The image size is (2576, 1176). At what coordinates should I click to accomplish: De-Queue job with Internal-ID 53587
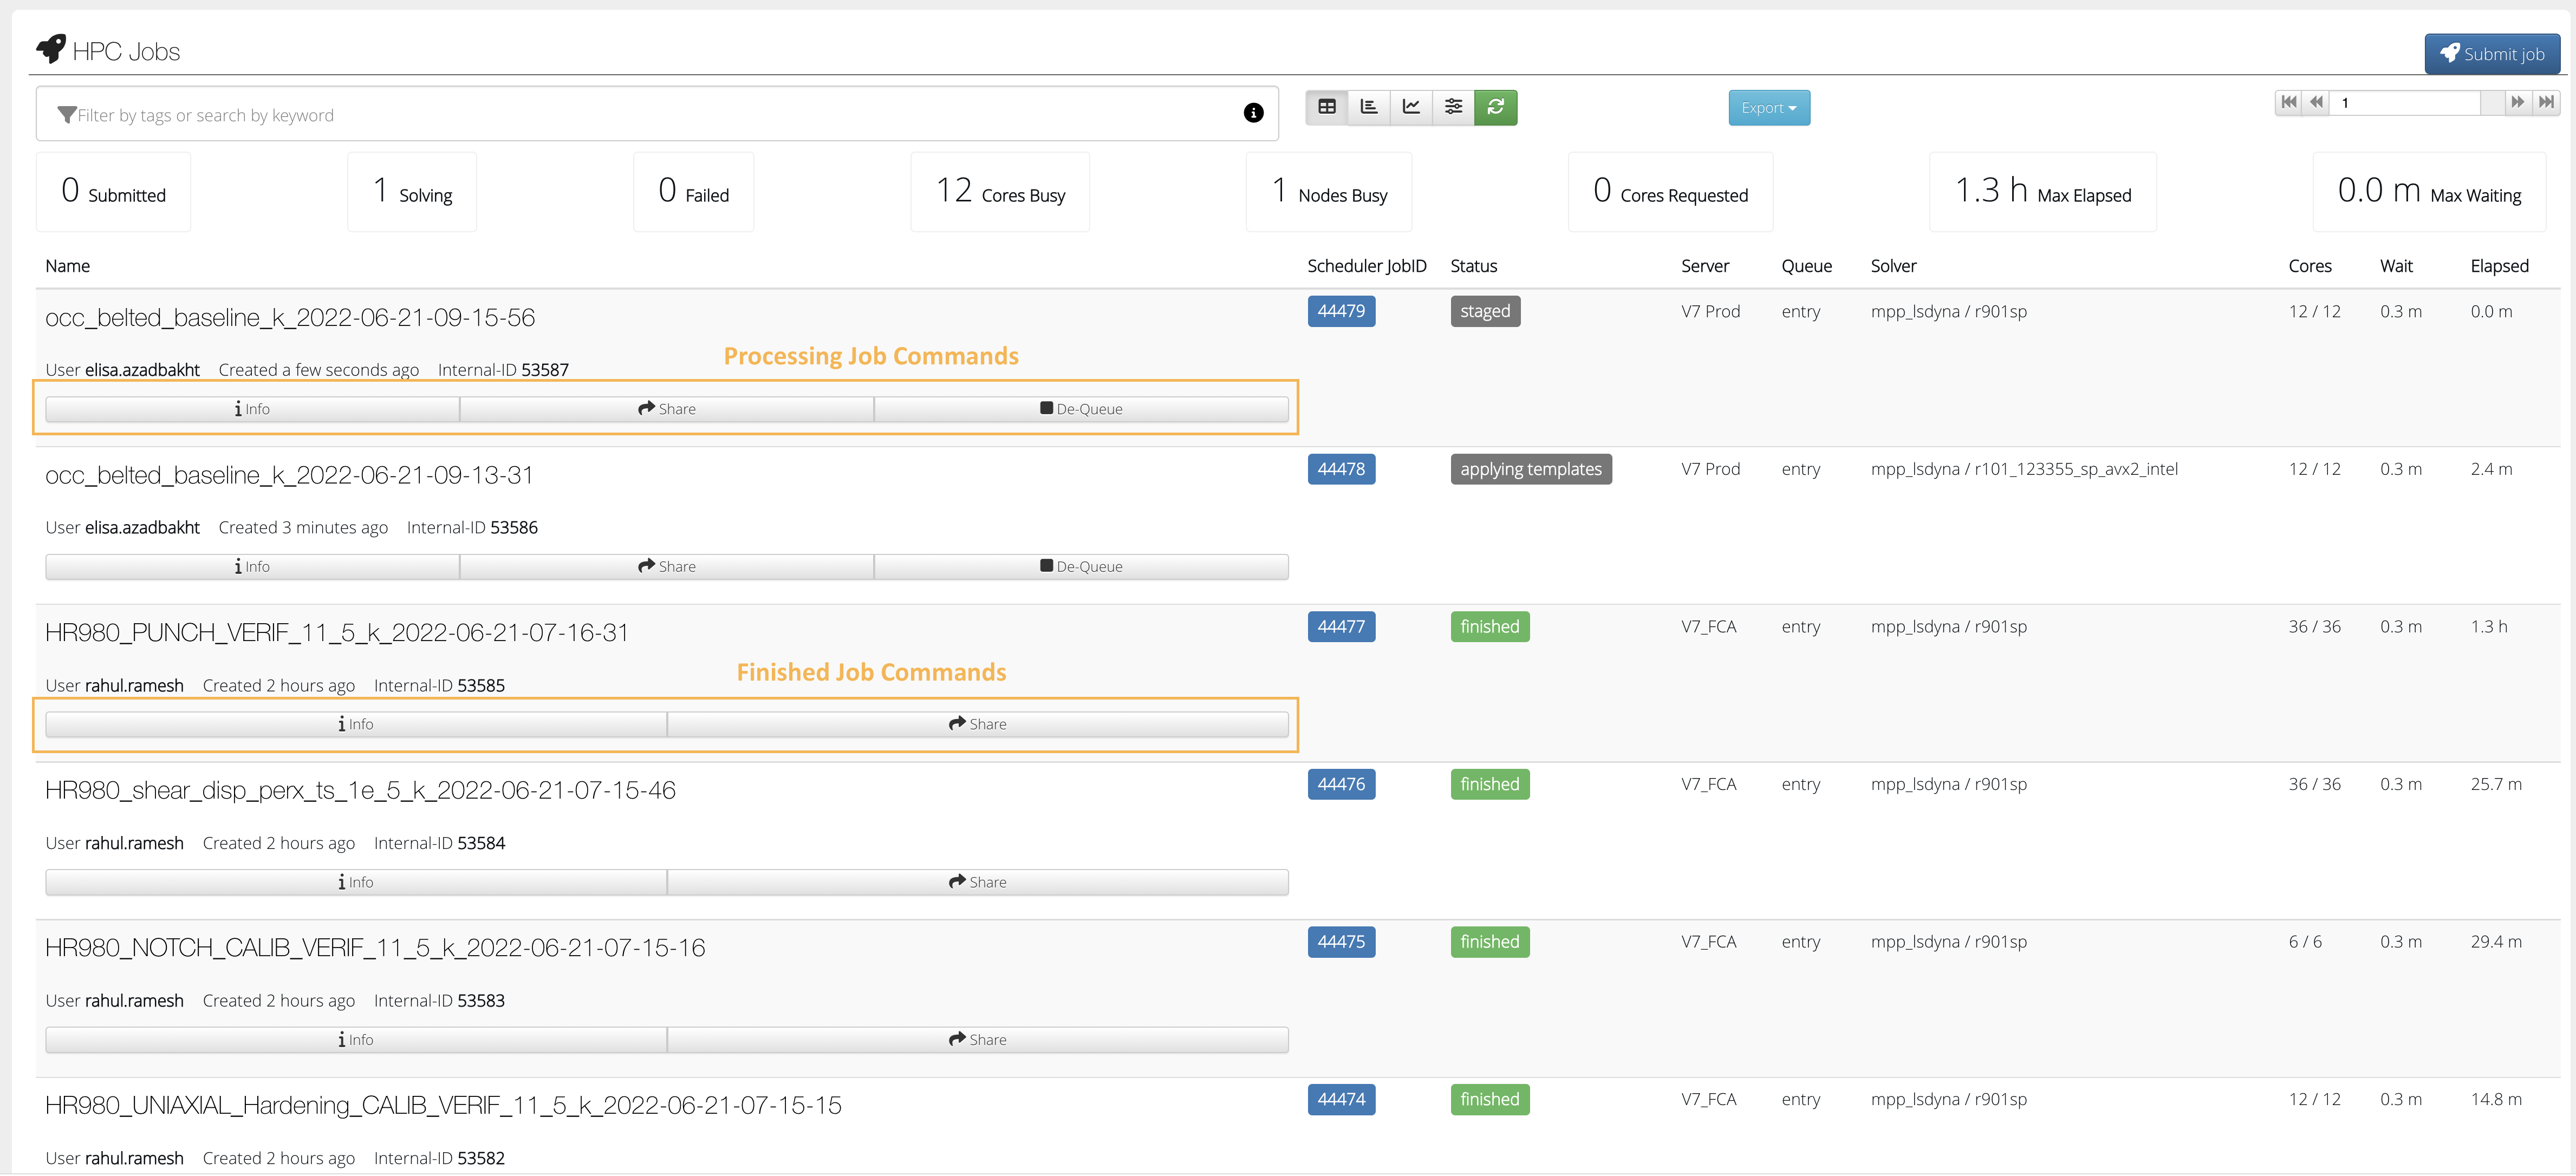pyautogui.click(x=1081, y=409)
